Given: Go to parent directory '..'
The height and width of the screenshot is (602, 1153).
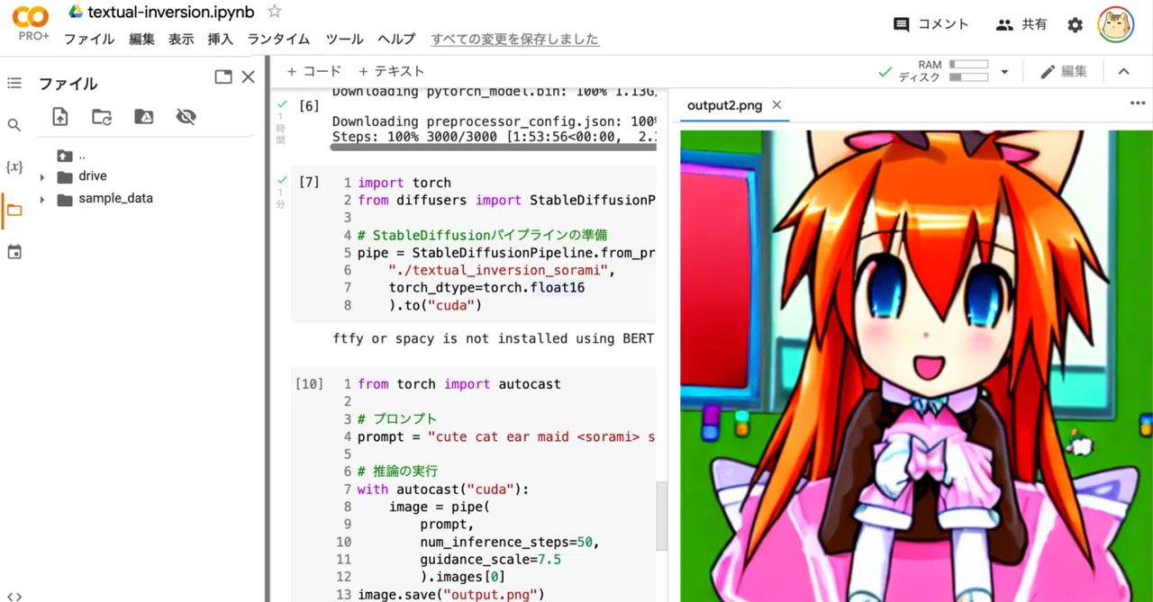Looking at the screenshot, I should tap(72, 155).
